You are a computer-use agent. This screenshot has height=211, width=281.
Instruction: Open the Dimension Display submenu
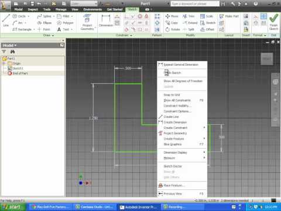(182, 152)
